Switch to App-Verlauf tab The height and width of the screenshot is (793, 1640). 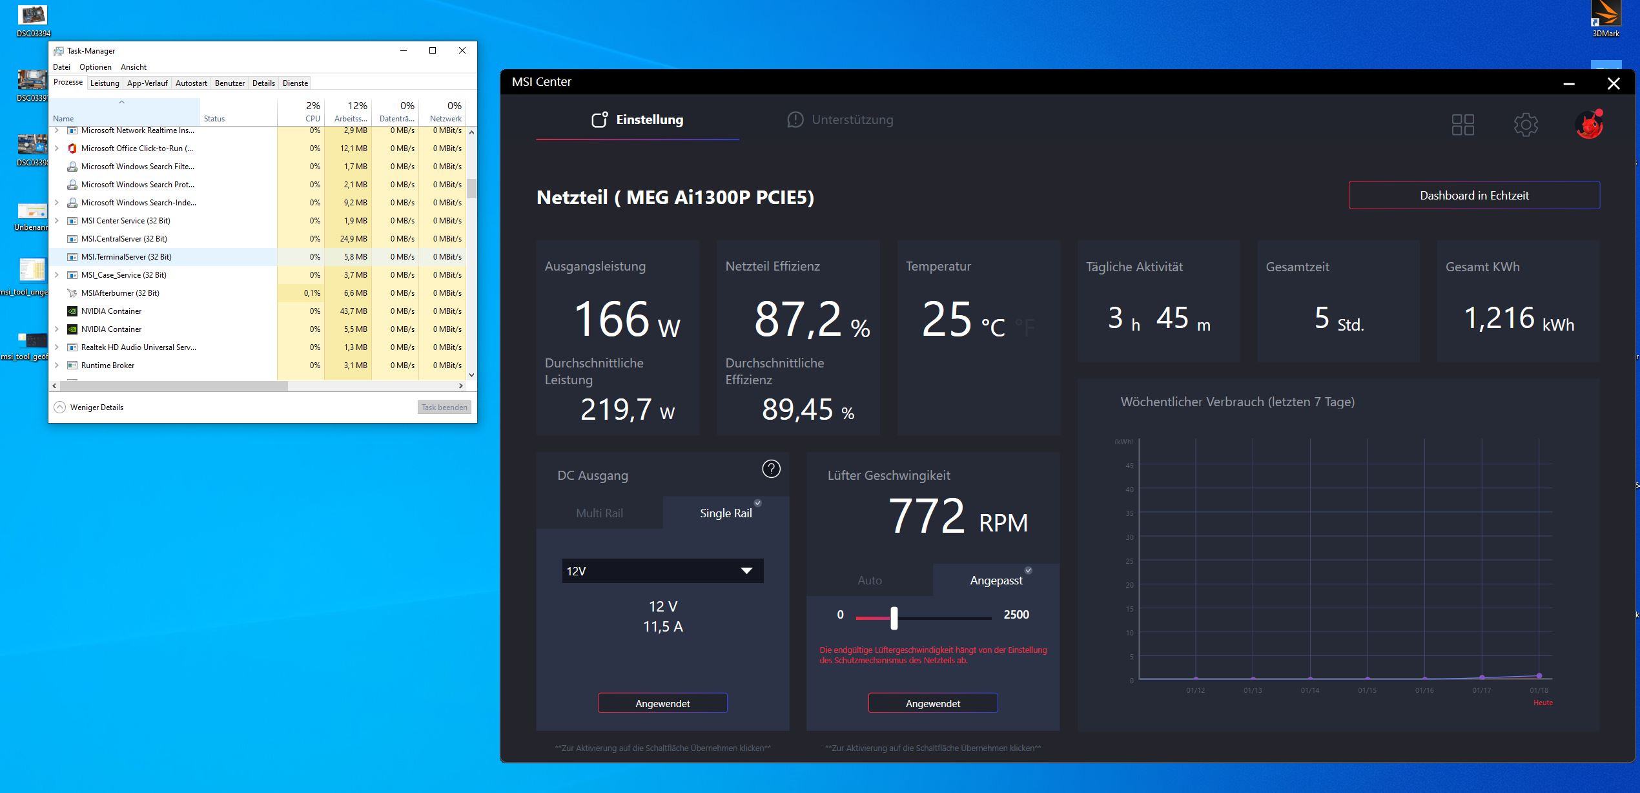pos(147,83)
